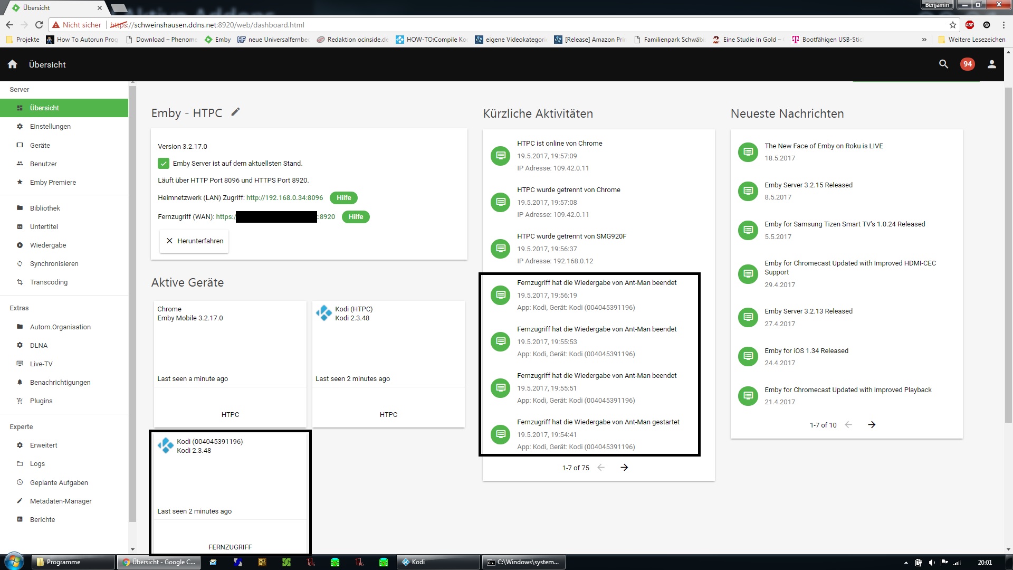Open Logs in the sidebar
This screenshot has width=1013, height=570.
click(x=64, y=463)
